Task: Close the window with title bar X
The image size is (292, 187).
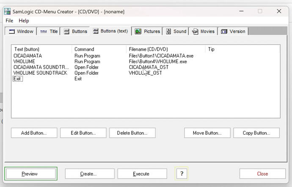Action: pyautogui.click(x=279, y=11)
